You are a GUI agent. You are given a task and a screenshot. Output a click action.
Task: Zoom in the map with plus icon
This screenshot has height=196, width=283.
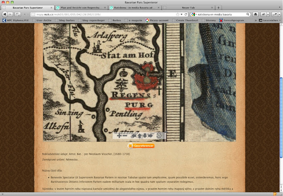point(119,136)
